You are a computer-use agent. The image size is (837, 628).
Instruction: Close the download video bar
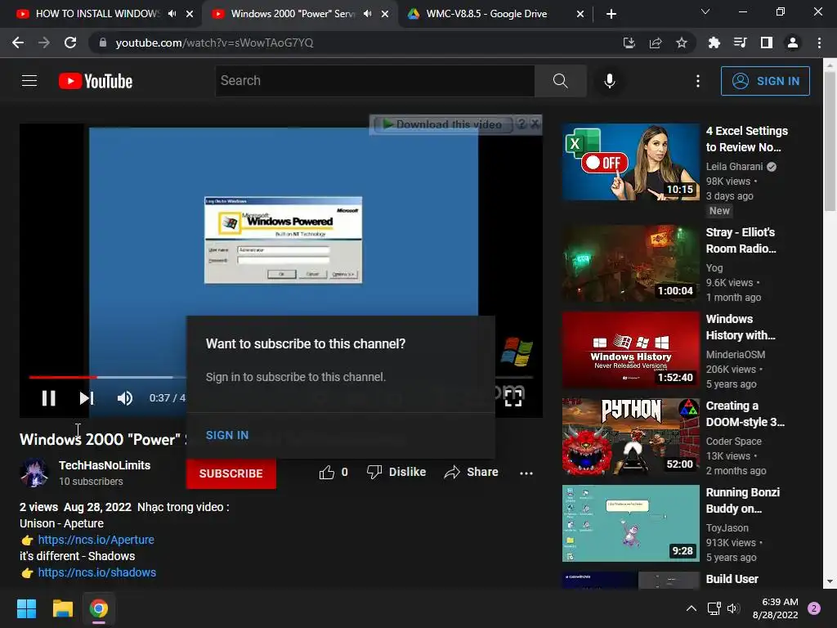point(535,124)
